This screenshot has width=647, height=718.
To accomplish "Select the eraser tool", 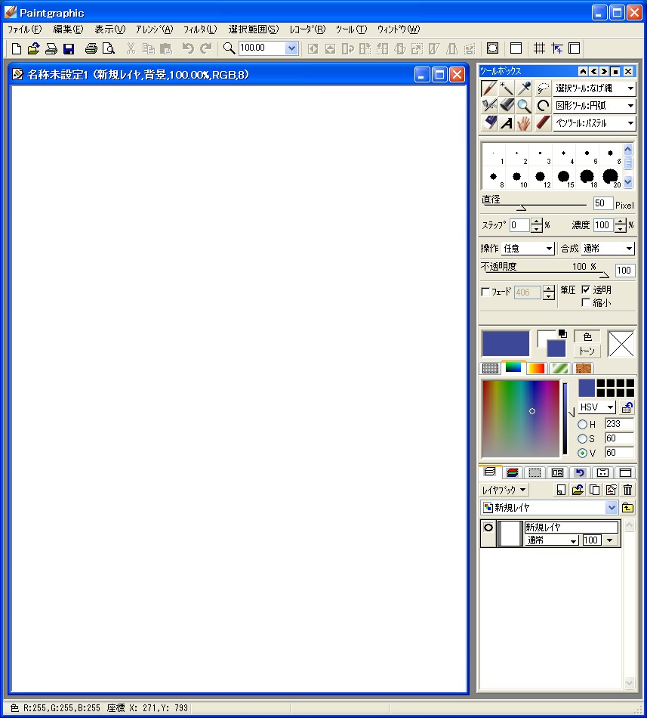I will [488, 123].
